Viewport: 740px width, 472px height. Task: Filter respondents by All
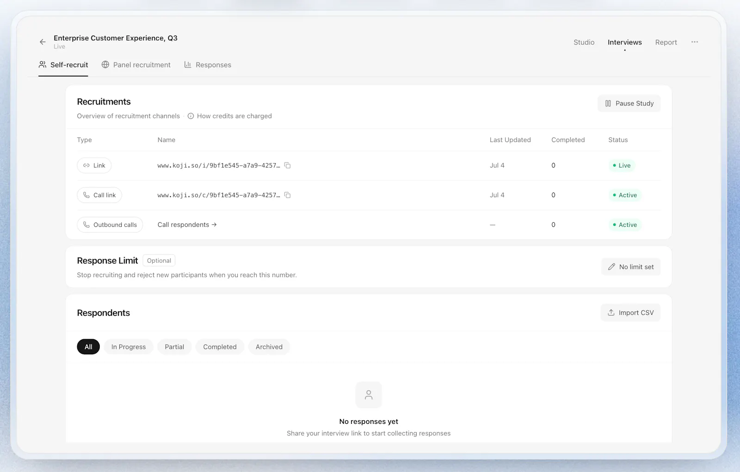tap(88, 347)
